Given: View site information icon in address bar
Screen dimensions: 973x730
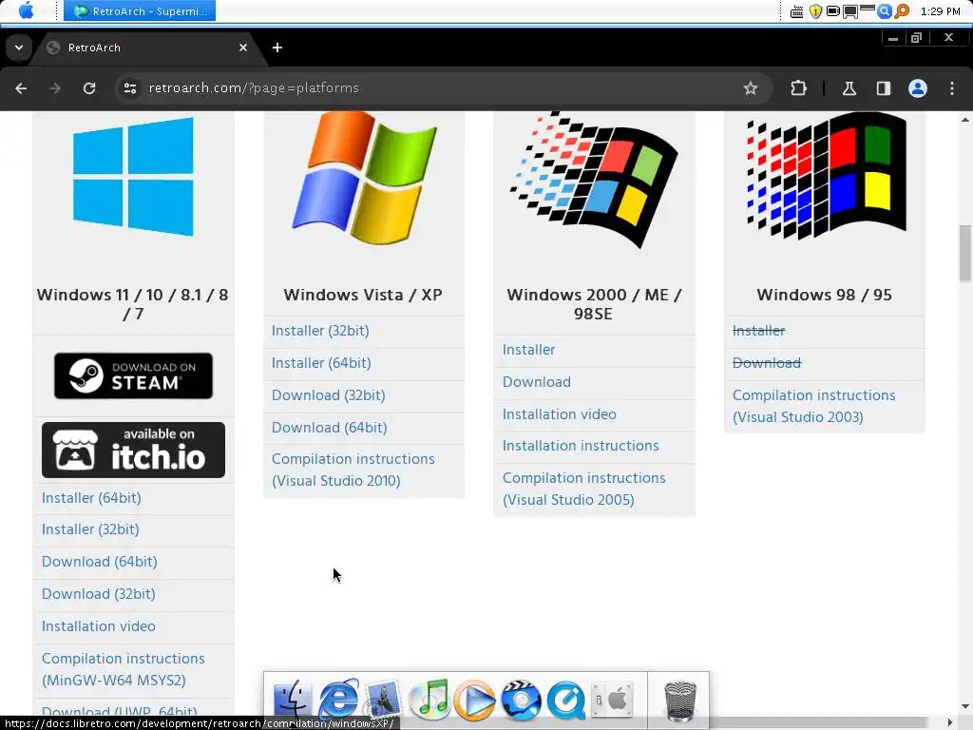Looking at the screenshot, I should (129, 88).
